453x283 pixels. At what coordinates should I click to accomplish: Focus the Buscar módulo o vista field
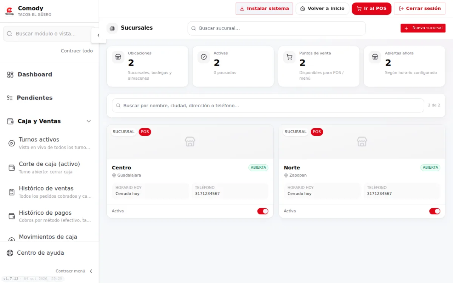click(49, 34)
